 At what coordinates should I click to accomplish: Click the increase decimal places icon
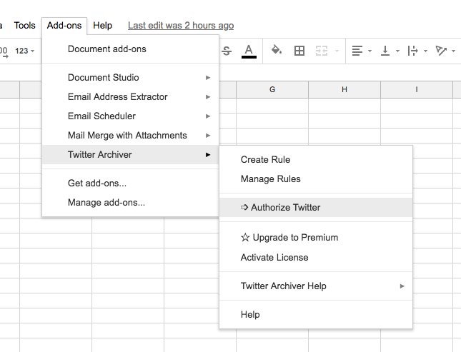pos(4,51)
